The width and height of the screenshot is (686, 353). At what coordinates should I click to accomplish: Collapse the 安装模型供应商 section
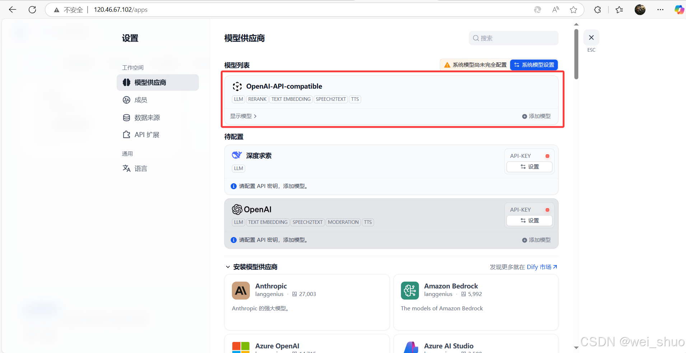point(228,267)
